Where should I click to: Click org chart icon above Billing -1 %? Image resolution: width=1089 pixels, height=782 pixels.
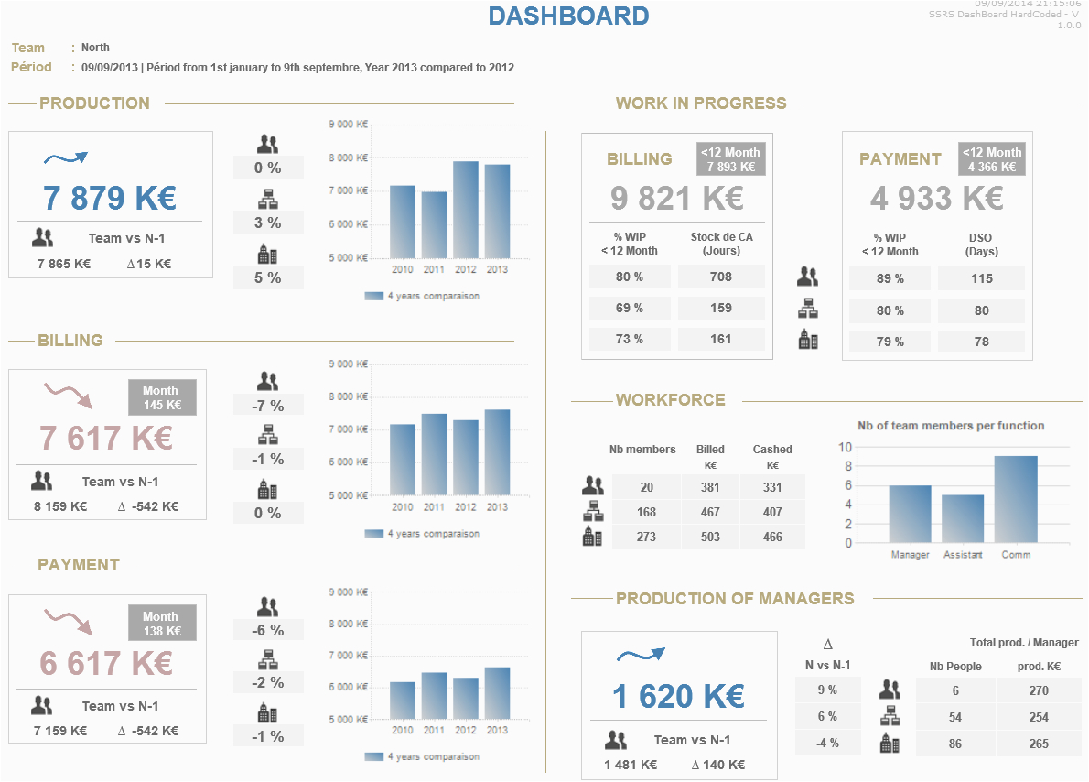tap(267, 435)
